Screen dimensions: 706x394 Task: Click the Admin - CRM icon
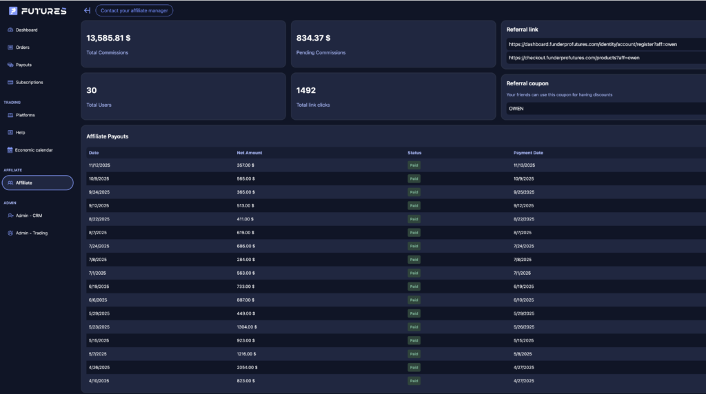[10, 216]
